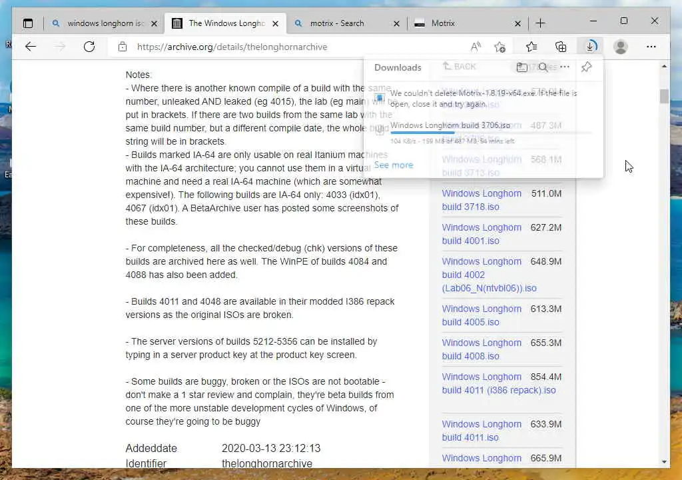Image resolution: width=682 pixels, height=480 pixels.
Task: Go back to the previous page
Action: point(31,47)
